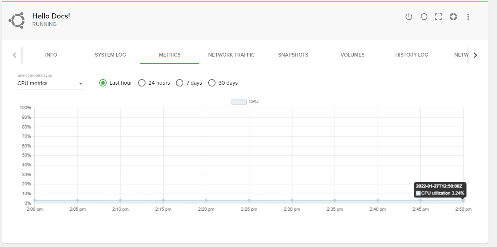497x247 pixels.
Task: Open the Select metrics type dropdown
Action: pos(50,83)
